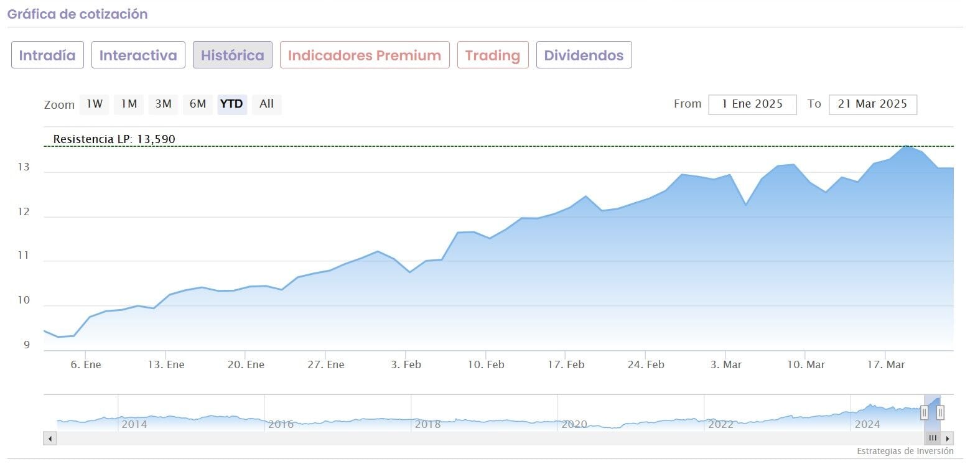This screenshot has height=464, width=970.
Task: Set zoom range to 1M
Action: point(129,104)
